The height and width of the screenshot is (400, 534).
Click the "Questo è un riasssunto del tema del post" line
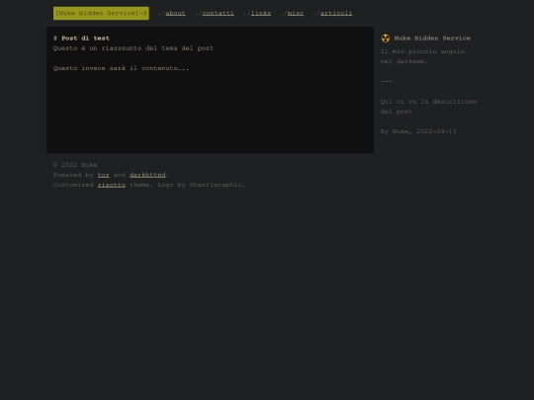pyautogui.click(x=133, y=48)
